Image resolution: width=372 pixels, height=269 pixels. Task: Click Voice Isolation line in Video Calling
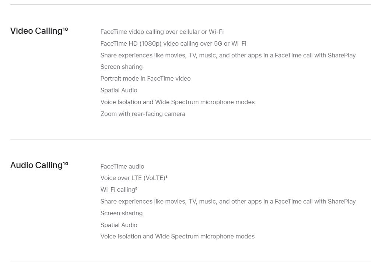tap(178, 102)
